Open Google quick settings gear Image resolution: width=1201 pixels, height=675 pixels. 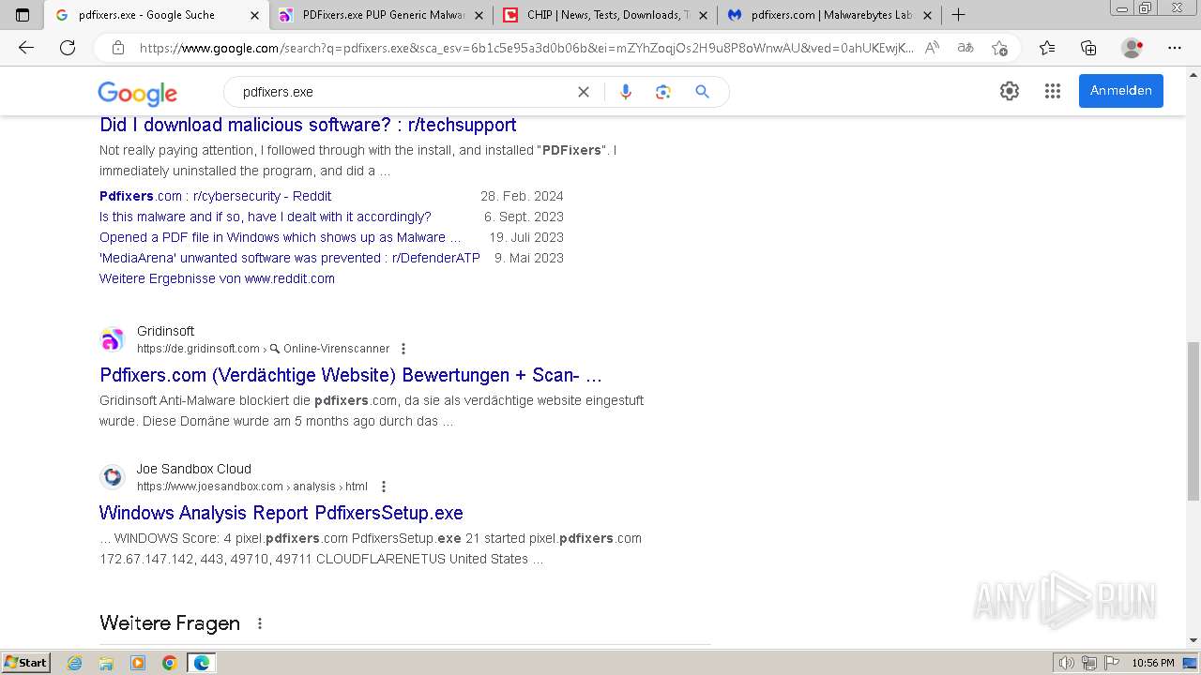pos(1010,91)
